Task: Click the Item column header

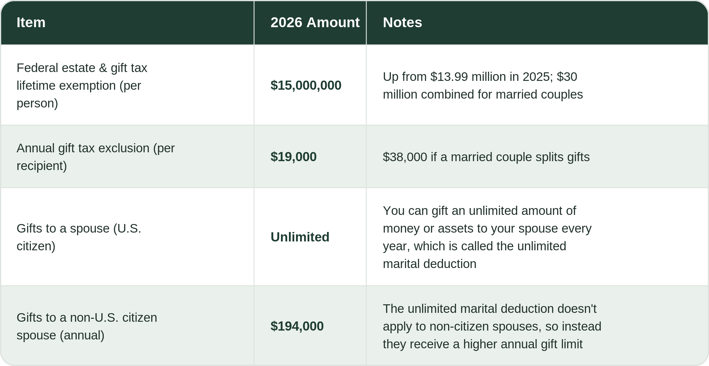Action: click(x=31, y=22)
